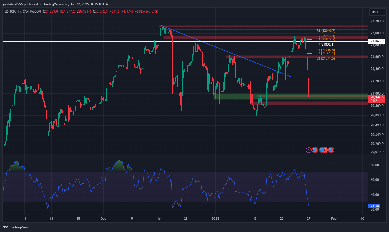Click the RSI 40.00 axis label
This screenshot has height=232, width=389.
pos(375,195)
